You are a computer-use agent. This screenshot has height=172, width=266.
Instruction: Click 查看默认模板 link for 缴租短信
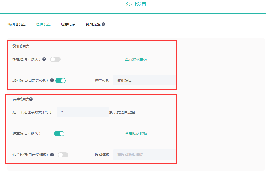point(136,59)
